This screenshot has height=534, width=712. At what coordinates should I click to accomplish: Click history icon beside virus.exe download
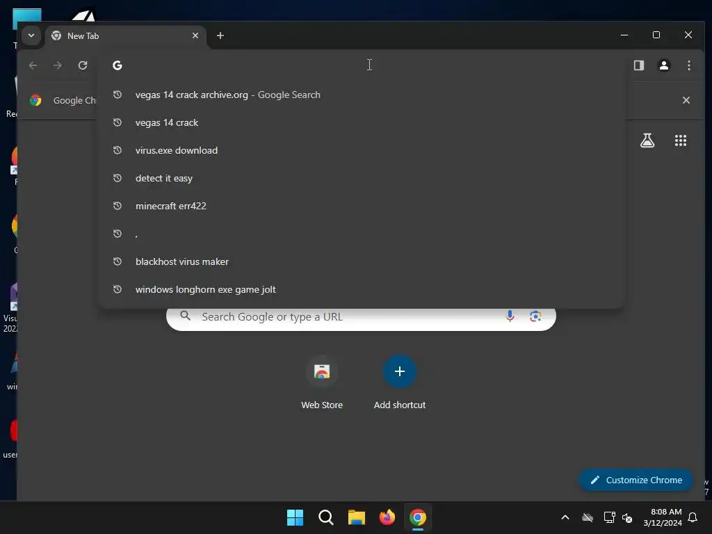click(117, 150)
